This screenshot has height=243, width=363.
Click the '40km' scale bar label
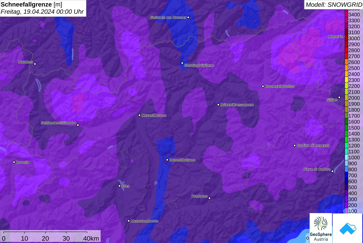click(x=91, y=238)
